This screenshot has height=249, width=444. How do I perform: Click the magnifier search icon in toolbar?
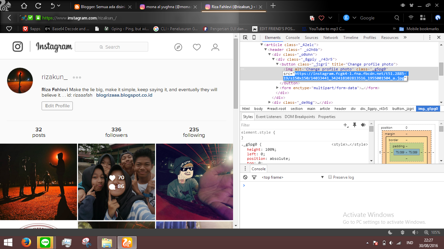[x=397, y=18]
